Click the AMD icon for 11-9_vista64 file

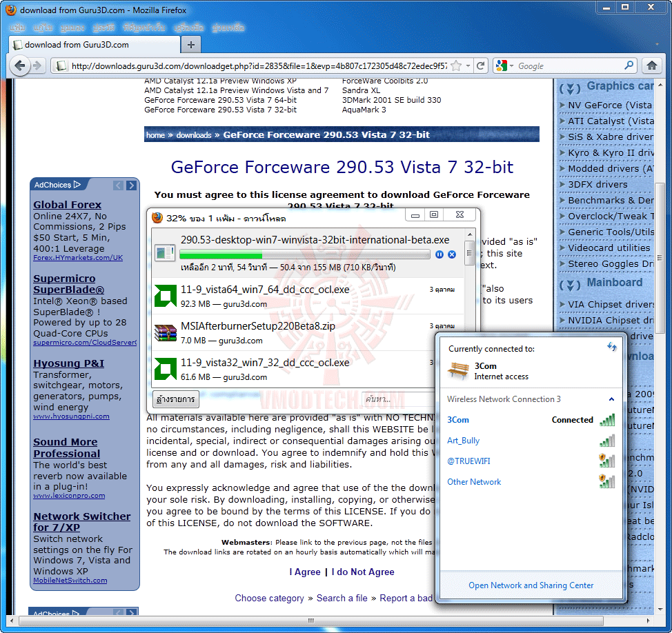coord(166,296)
